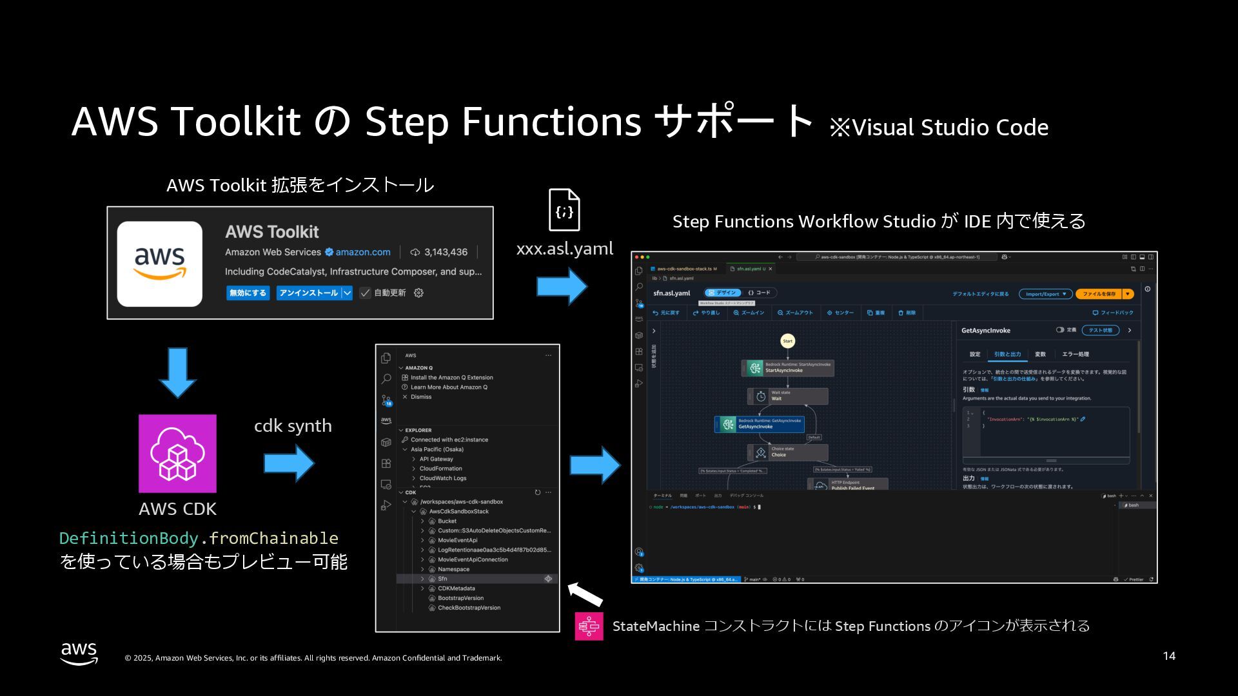Click テスト状態 test state button

coord(1101,330)
